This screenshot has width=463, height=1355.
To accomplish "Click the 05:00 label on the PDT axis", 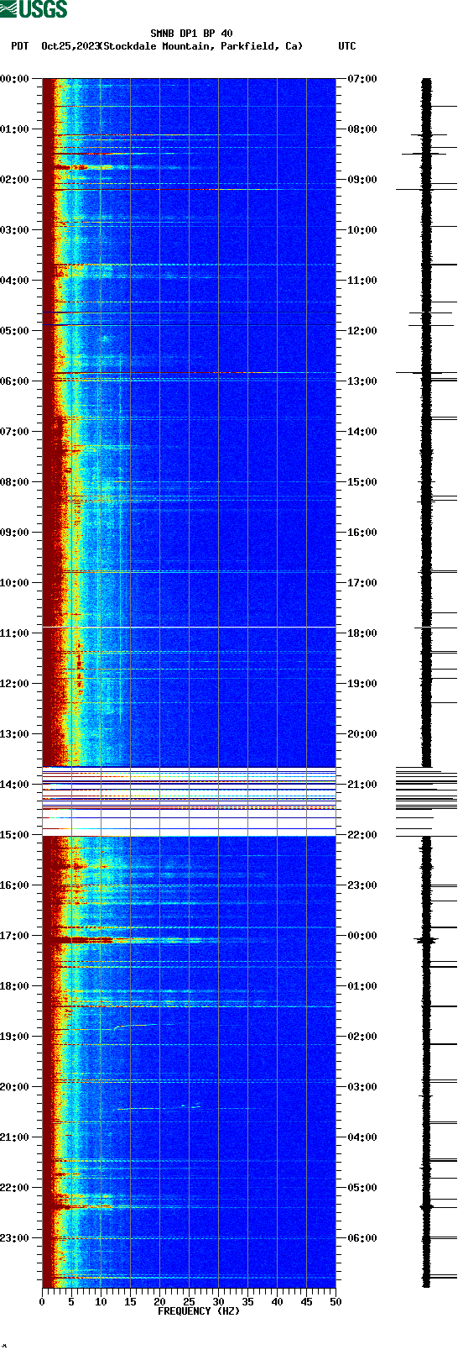I will pyautogui.click(x=15, y=331).
